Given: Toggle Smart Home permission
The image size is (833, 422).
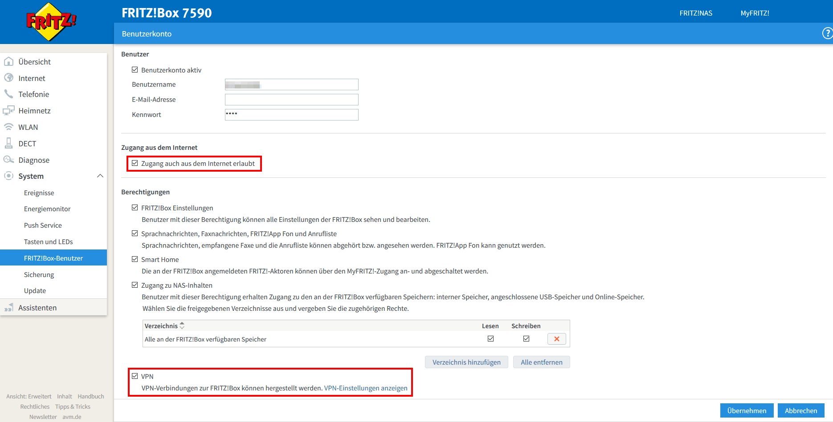Looking at the screenshot, I should pyautogui.click(x=135, y=259).
